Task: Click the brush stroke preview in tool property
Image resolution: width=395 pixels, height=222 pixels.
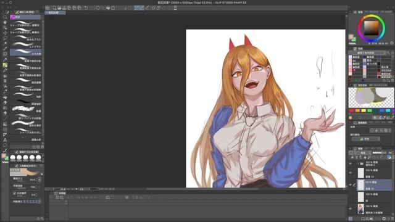Action: point(26,172)
